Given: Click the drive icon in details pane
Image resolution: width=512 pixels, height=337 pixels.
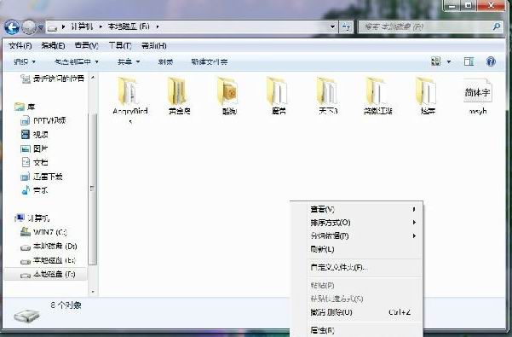Looking at the screenshot, I should (x=26, y=316).
